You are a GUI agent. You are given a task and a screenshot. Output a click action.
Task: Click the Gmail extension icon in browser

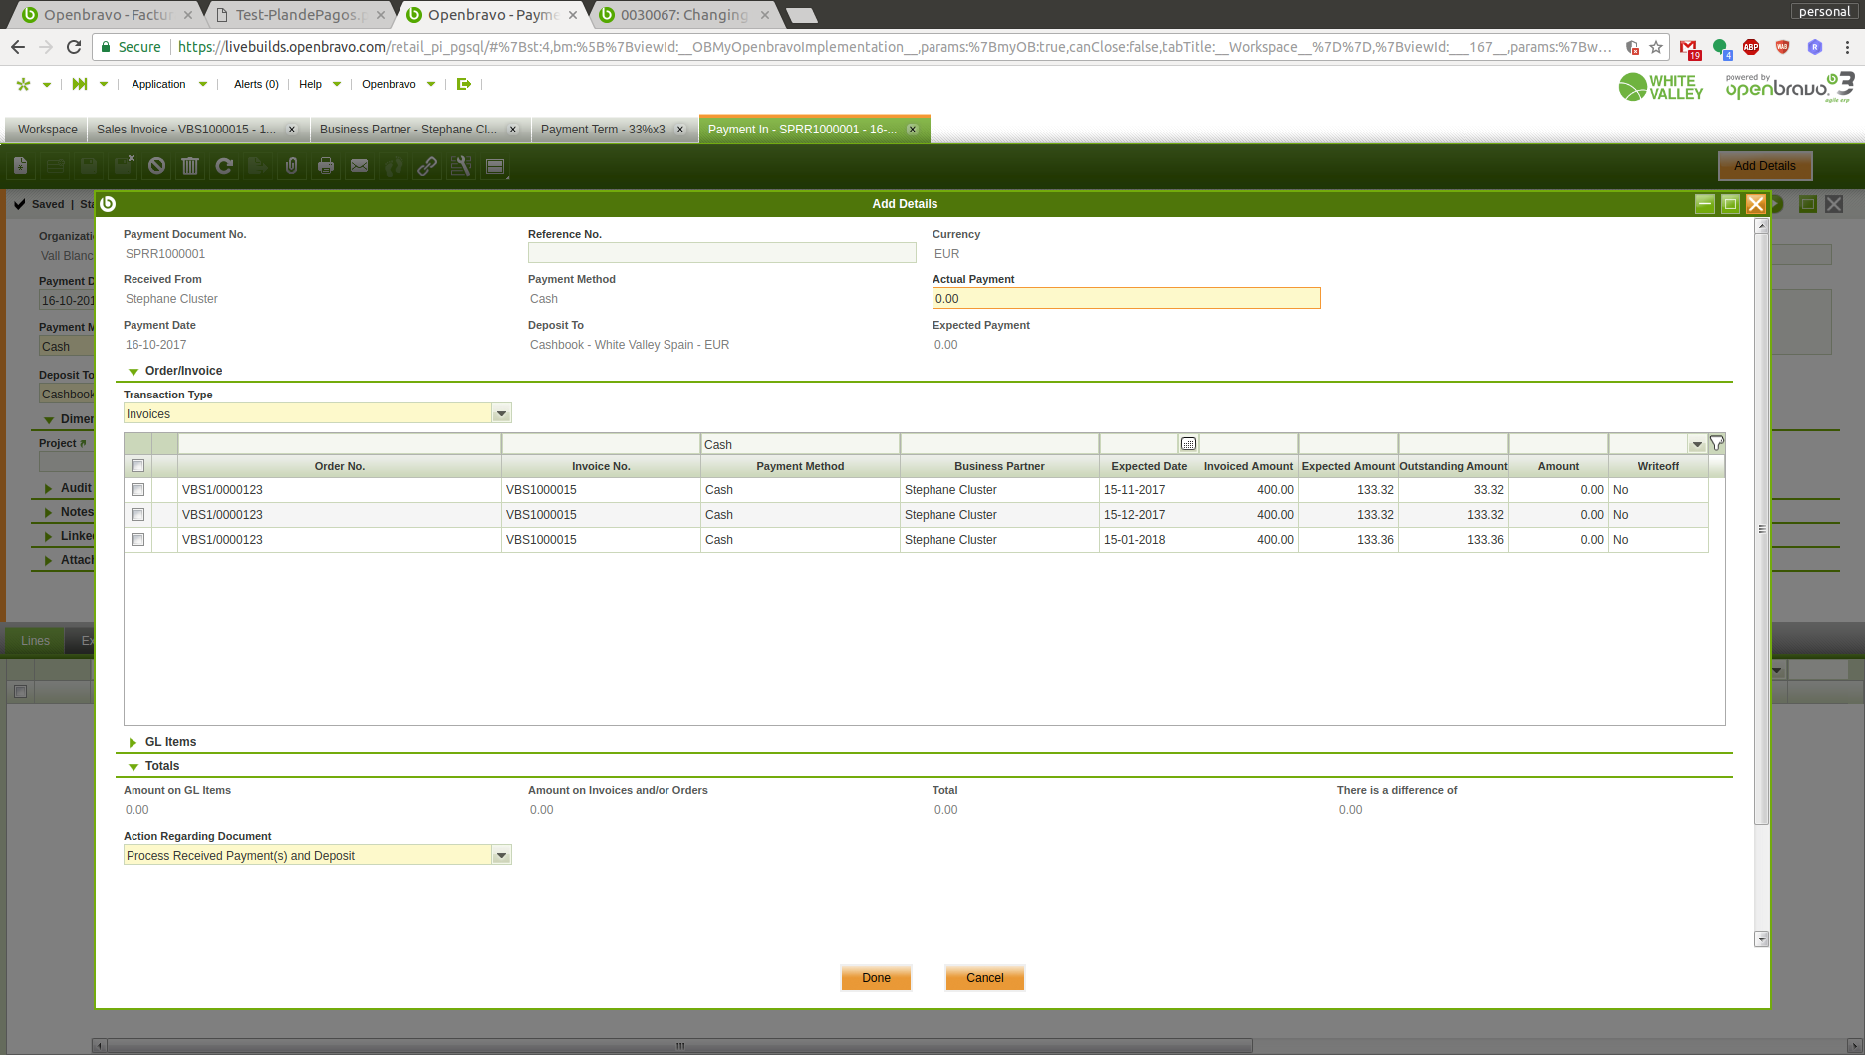point(1689,47)
